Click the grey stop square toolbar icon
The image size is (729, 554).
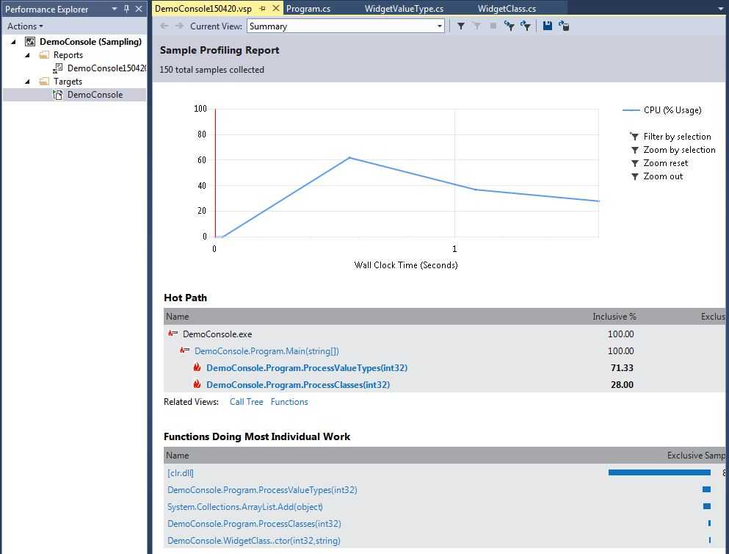coord(493,26)
